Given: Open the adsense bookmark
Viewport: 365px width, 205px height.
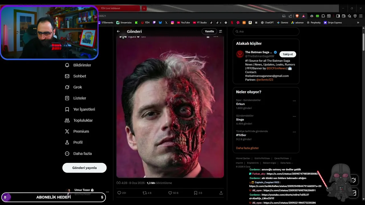Looking at the screenshot, I should pyautogui.click(x=297, y=22).
